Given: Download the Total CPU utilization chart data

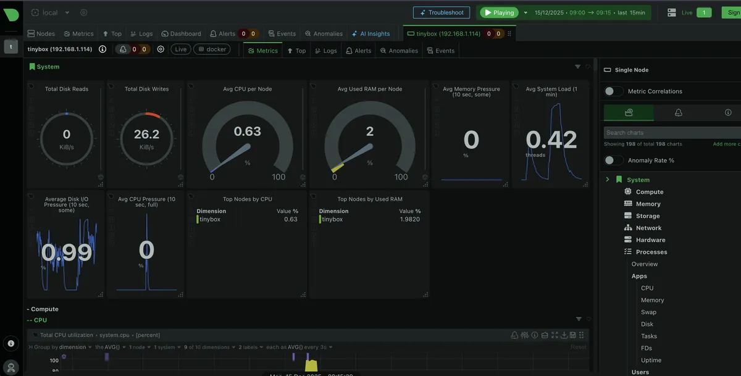Looking at the screenshot, I should pyautogui.click(x=564, y=335).
